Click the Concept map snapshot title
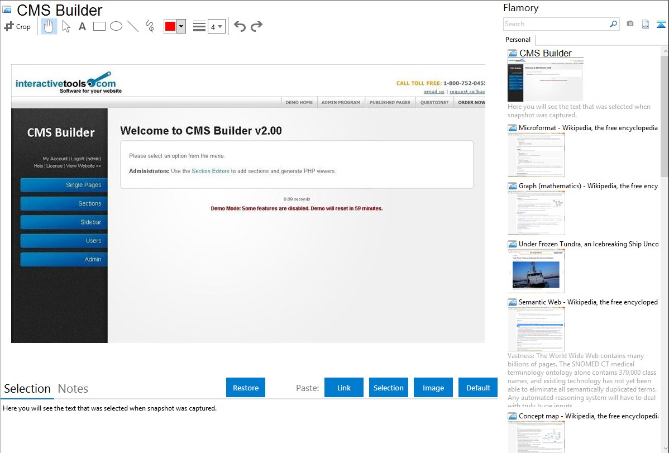Screen dimensions: 669x453 pos(589,416)
